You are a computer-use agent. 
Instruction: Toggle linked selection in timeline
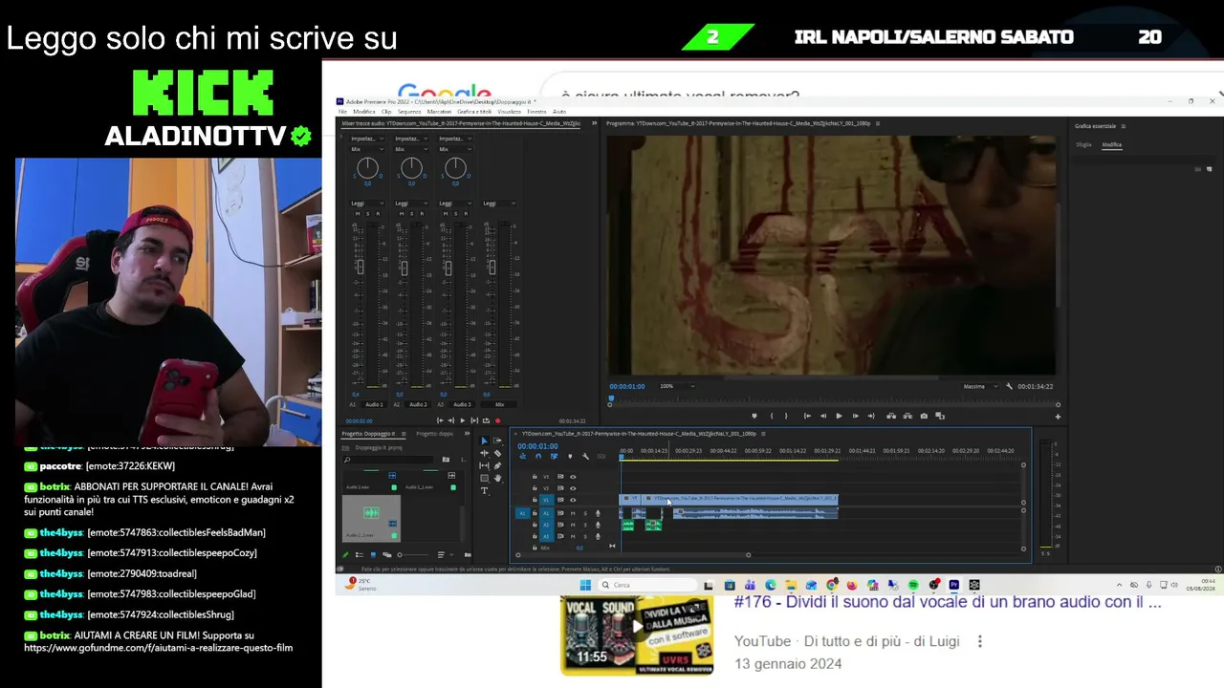554,456
